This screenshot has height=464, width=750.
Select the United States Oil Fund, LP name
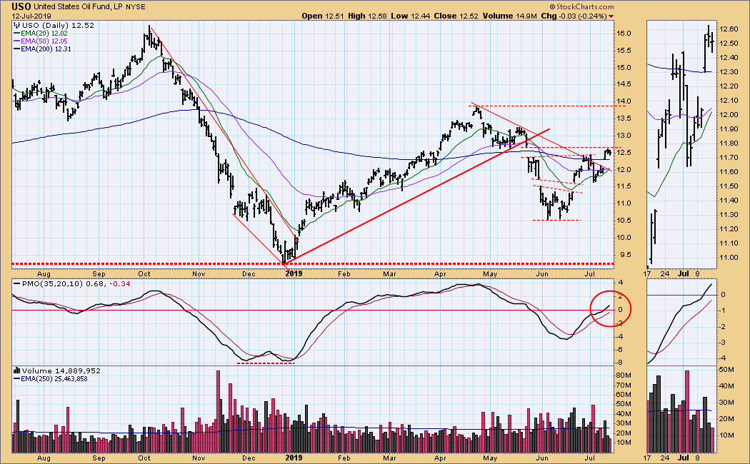click(79, 6)
